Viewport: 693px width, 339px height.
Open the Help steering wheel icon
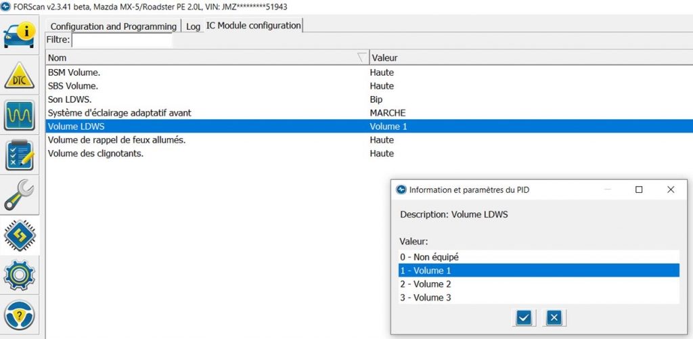20,315
